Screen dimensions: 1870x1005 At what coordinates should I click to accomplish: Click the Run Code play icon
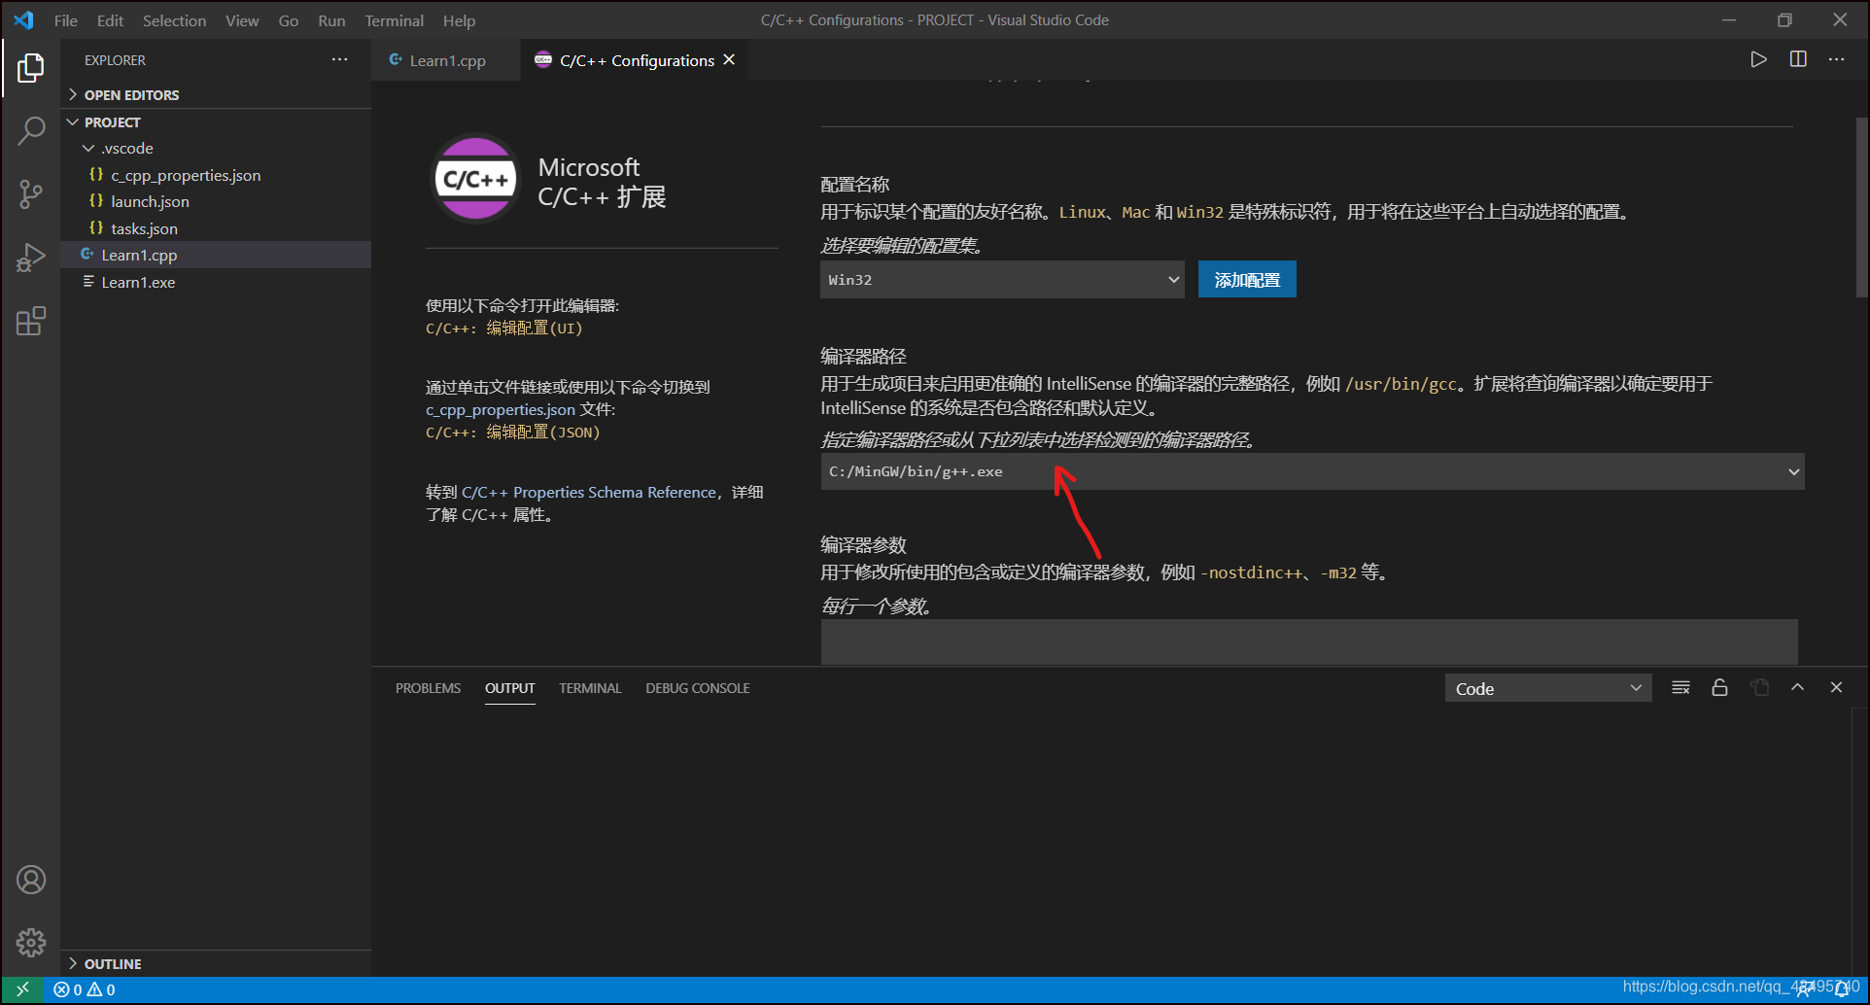click(x=1758, y=59)
